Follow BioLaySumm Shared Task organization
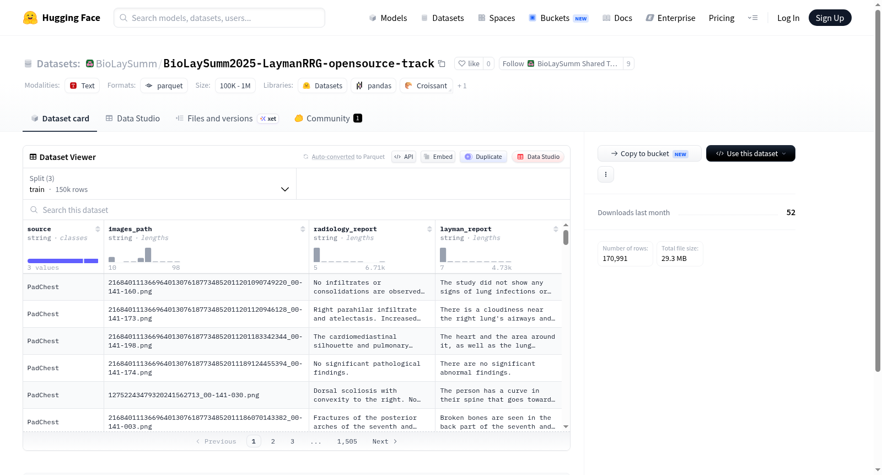882x475 pixels. pyautogui.click(x=561, y=63)
